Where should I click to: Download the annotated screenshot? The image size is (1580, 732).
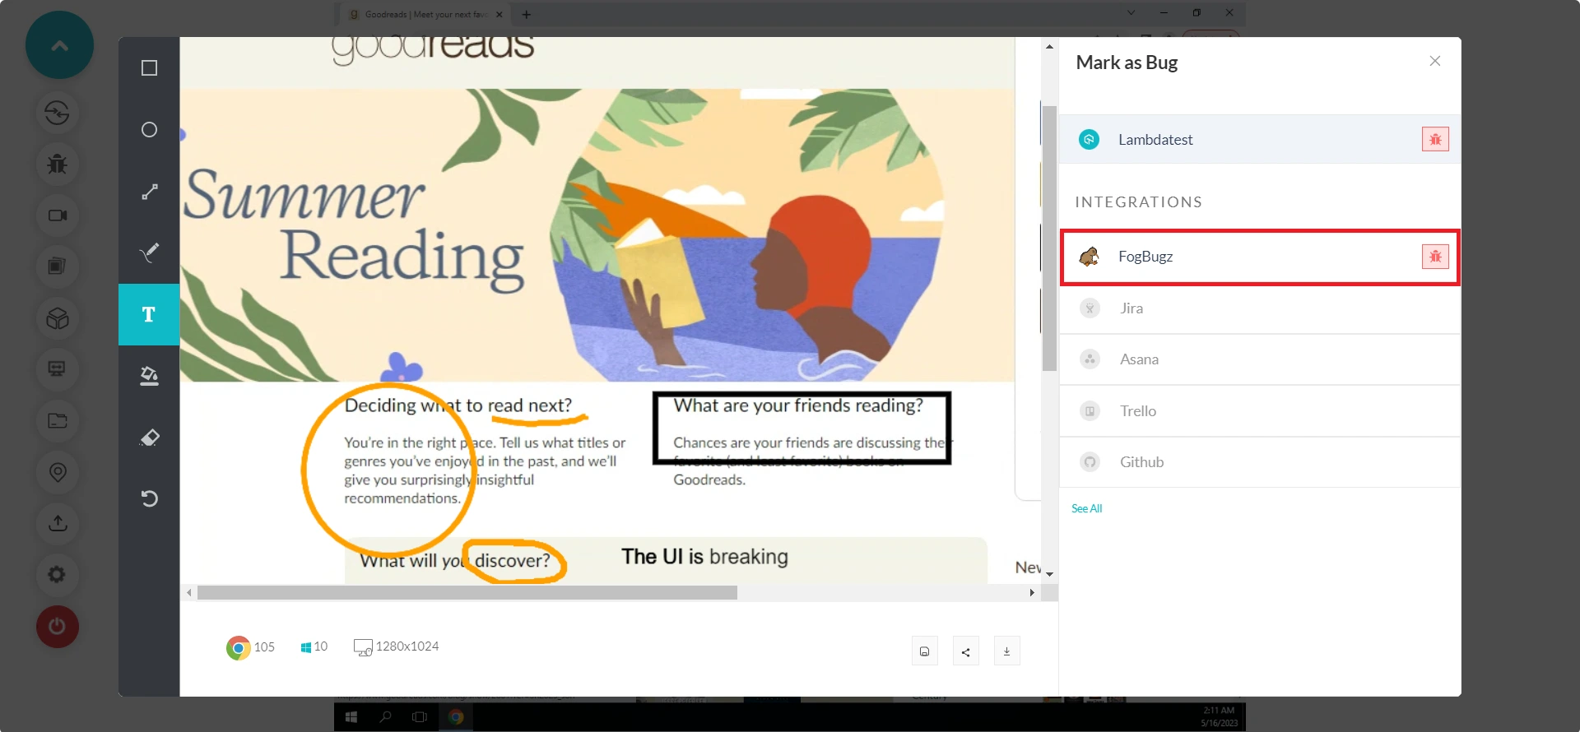pyautogui.click(x=1006, y=651)
